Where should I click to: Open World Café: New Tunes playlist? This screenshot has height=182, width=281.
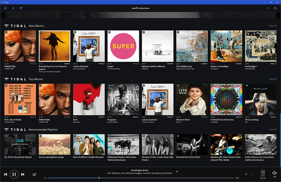pos(226,145)
